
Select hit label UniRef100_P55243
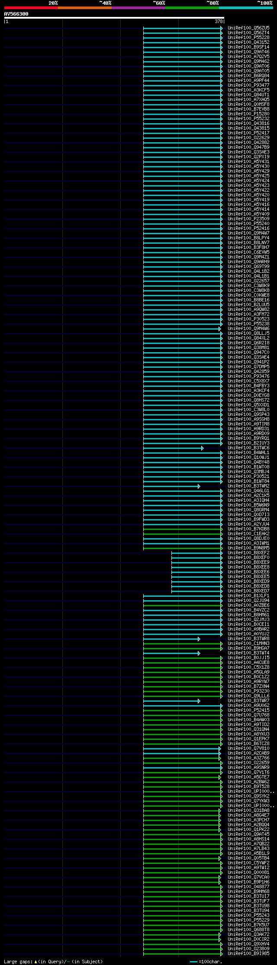(x=248, y=915)
